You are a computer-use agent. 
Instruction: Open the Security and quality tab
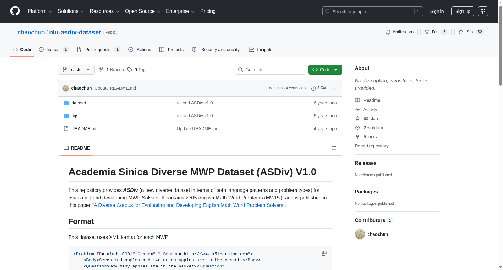click(216, 50)
